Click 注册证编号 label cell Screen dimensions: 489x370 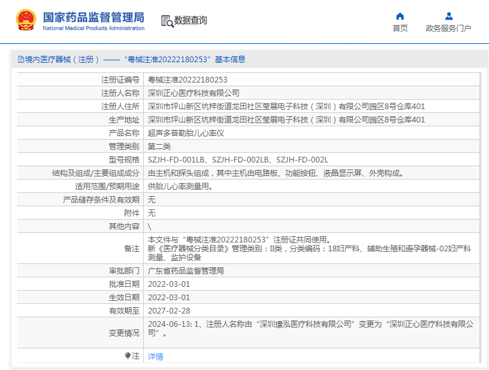(x=120, y=80)
